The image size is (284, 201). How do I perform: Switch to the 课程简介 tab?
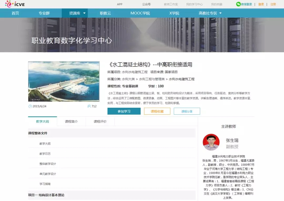tap(71, 121)
